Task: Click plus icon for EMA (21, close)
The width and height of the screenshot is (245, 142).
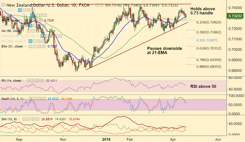Action: pyautogui.click(x=39, y=46)
